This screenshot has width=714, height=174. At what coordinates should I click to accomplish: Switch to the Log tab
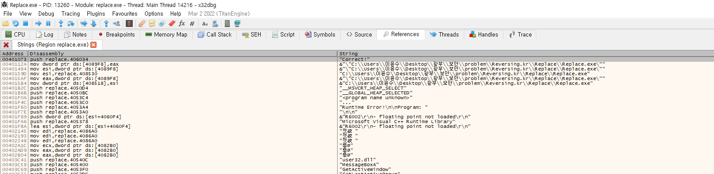(x=45, y=34)
